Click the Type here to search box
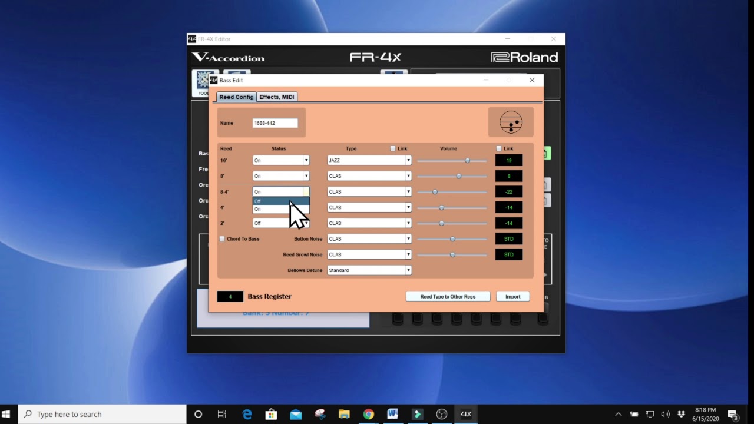 [102, 414]
